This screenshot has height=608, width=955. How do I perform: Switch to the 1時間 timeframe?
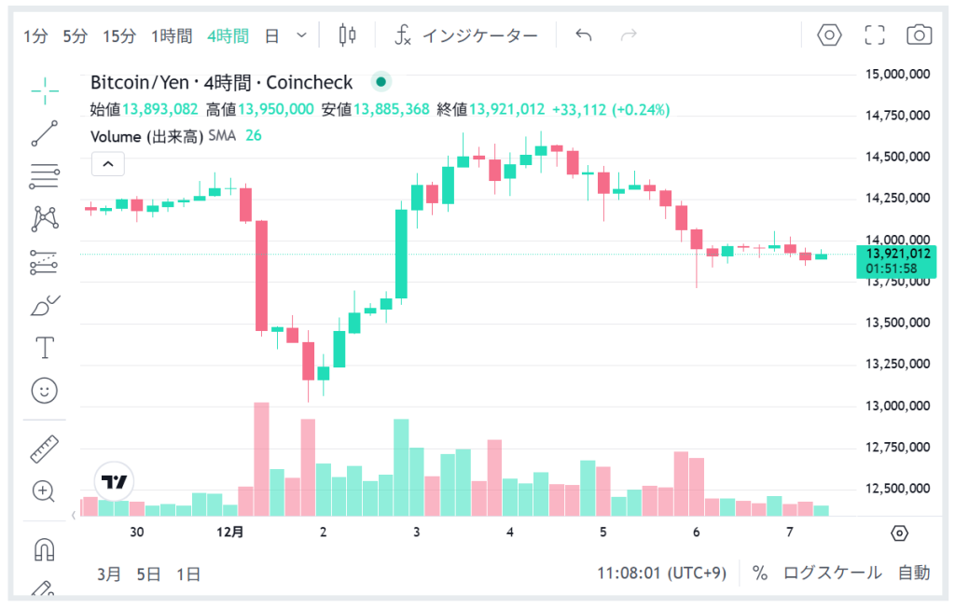pyautogui.click(x=172, y=36)
